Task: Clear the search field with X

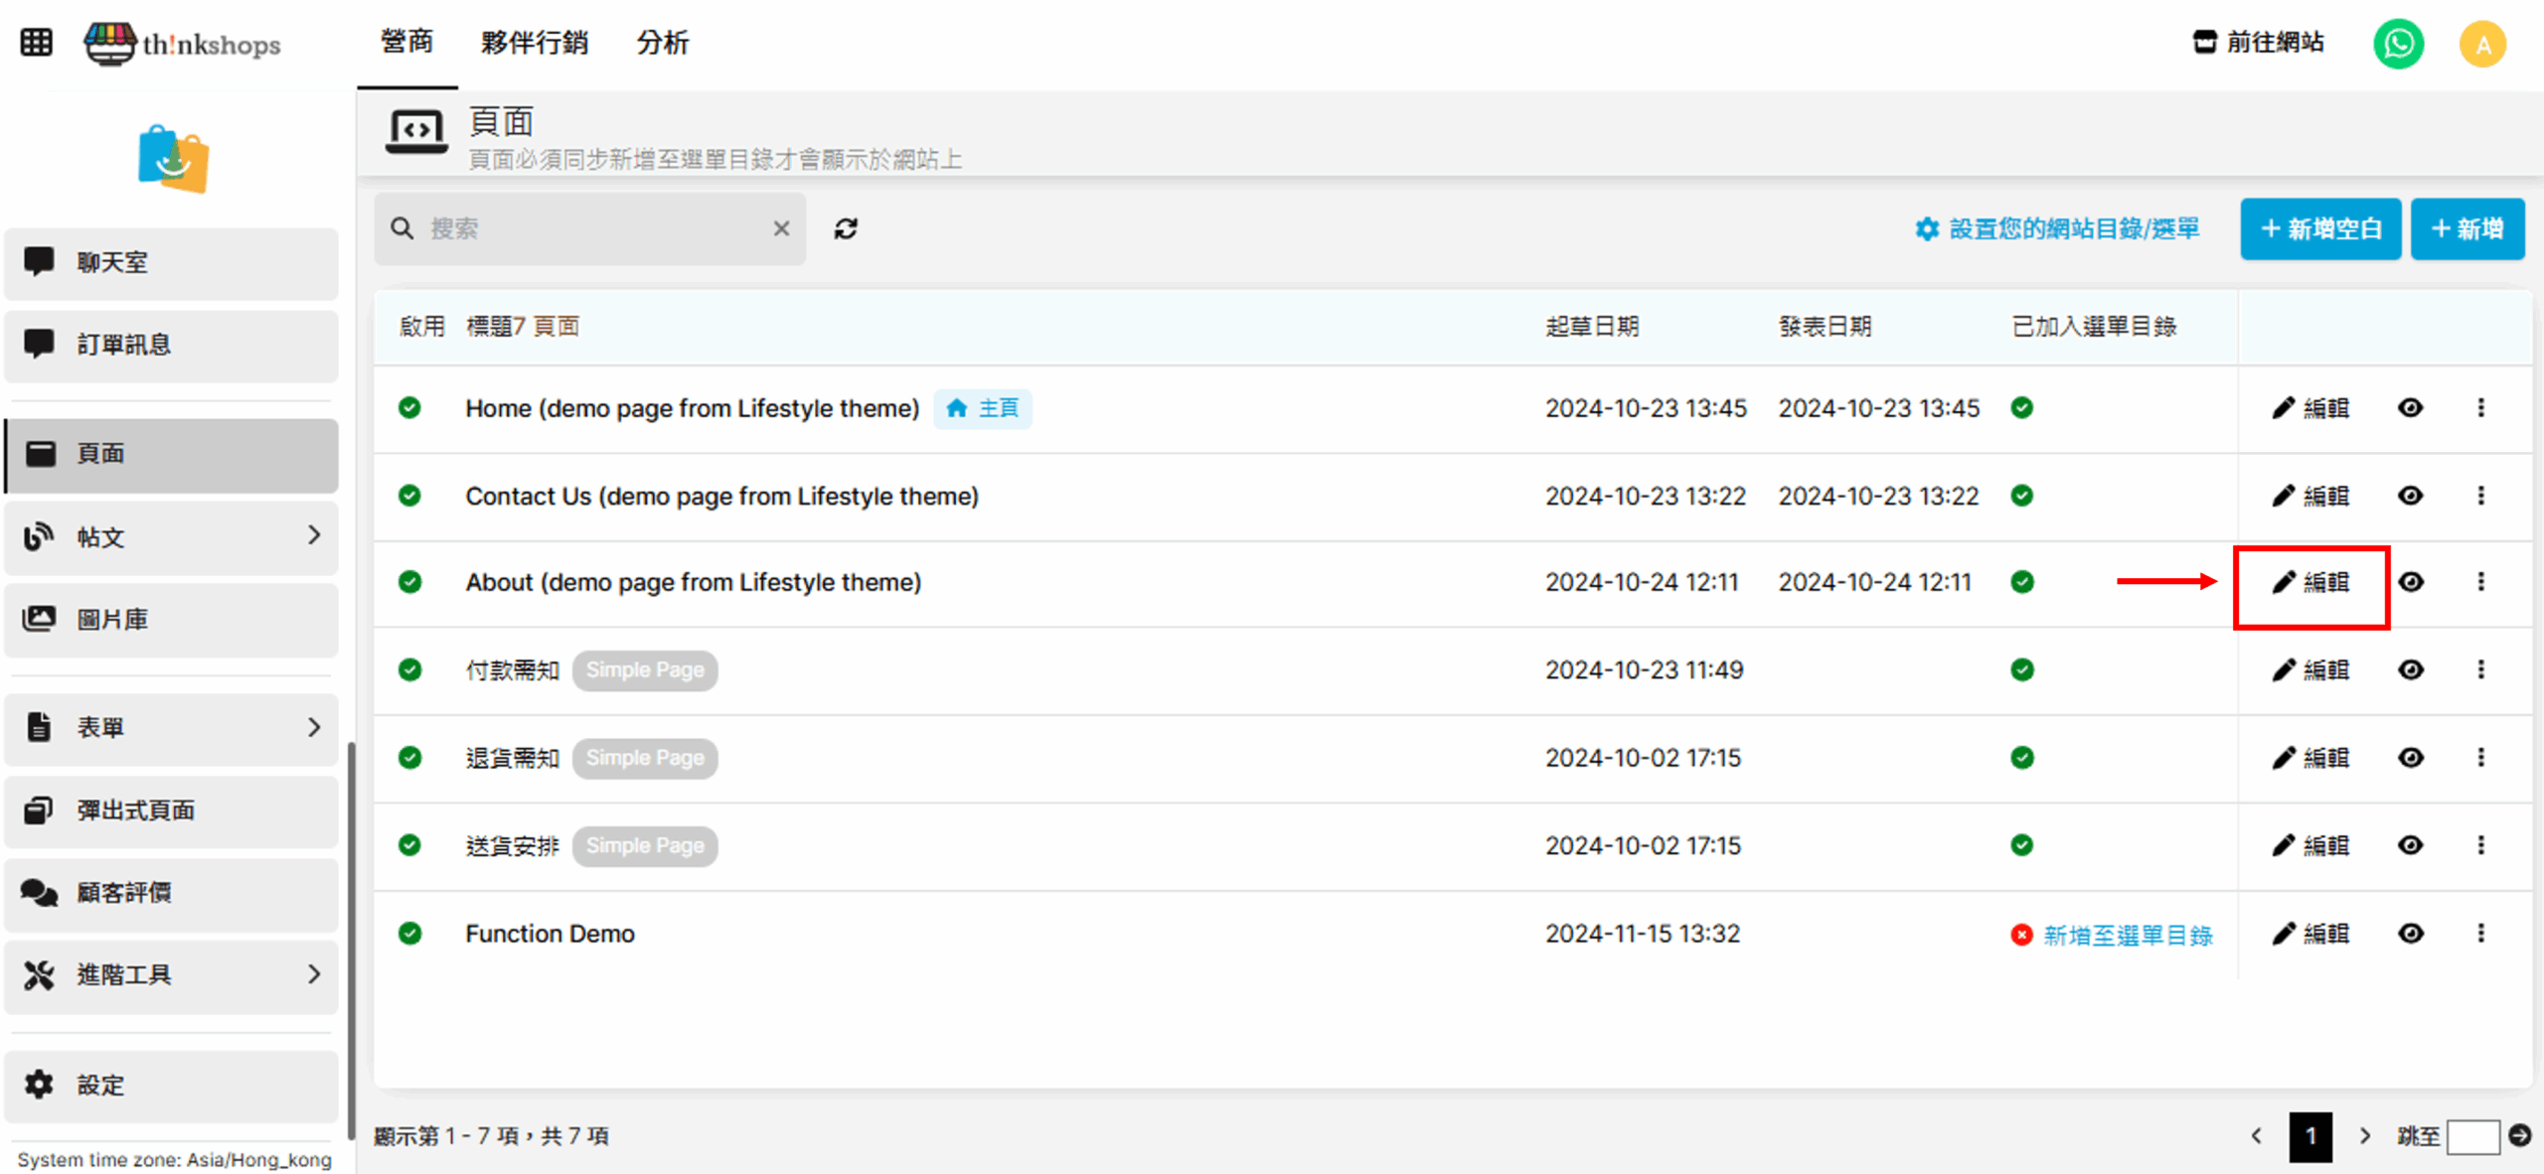Action: click(781, 228)
